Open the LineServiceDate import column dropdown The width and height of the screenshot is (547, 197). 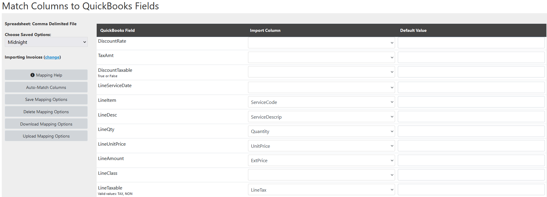click(322, 87)
